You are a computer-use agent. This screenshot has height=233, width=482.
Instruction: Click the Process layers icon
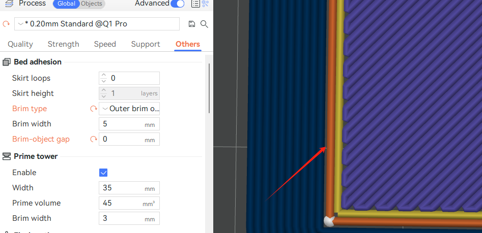tap(9, 4)
